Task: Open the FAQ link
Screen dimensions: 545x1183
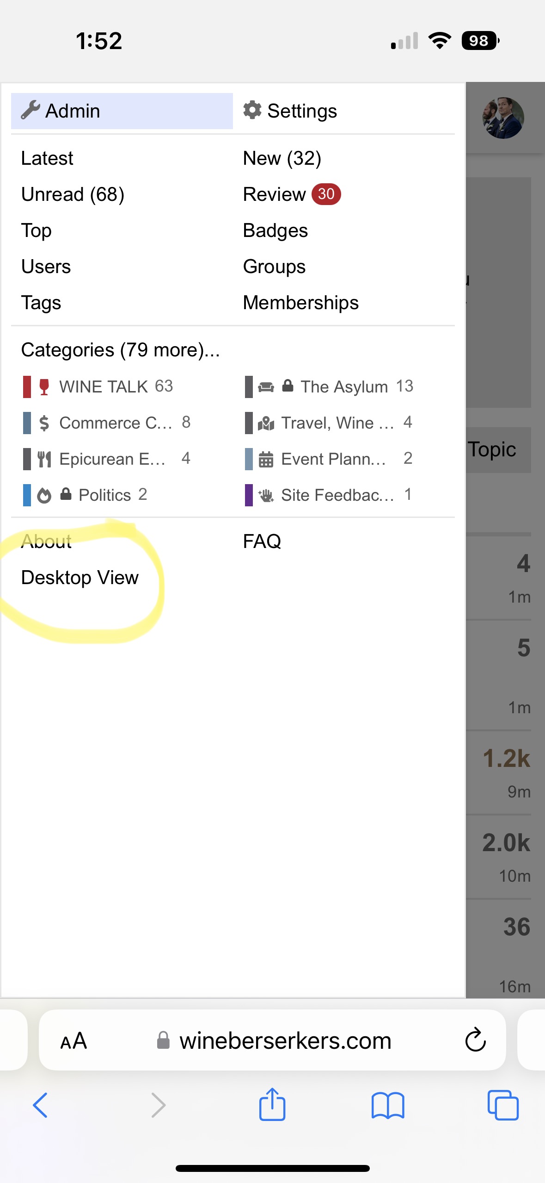Action: pyautogui.click(x=262, y=541)
